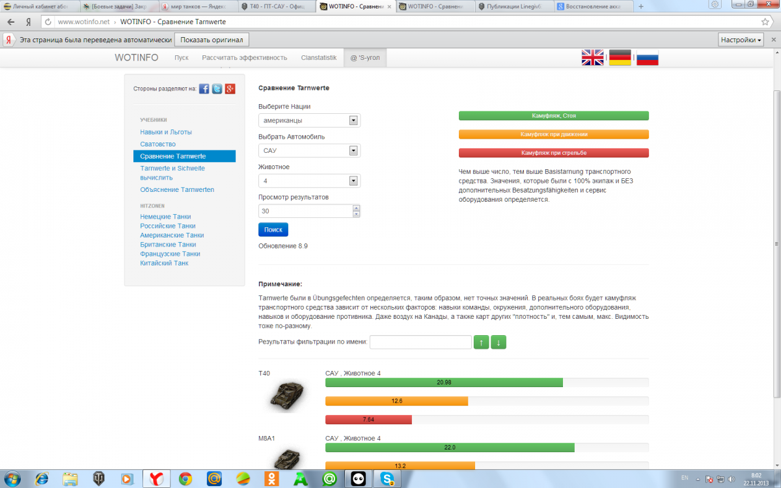Switch site language to German flag

click(x=620, y=58)
